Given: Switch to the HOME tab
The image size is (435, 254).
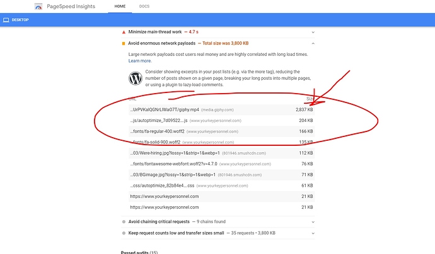Looking at the screenshot, I should [x=120, y=6].
